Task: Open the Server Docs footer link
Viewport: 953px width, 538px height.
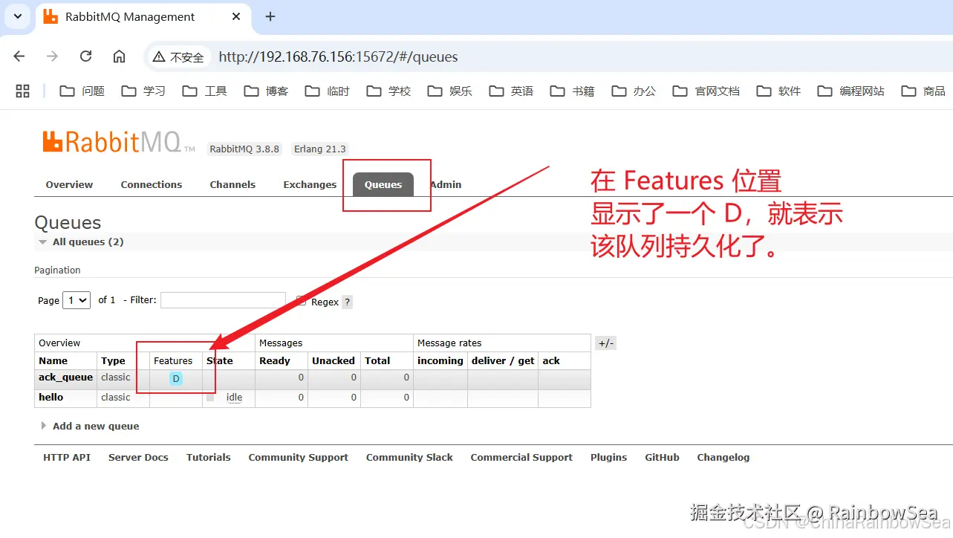Action: click(x=138, y=457)
